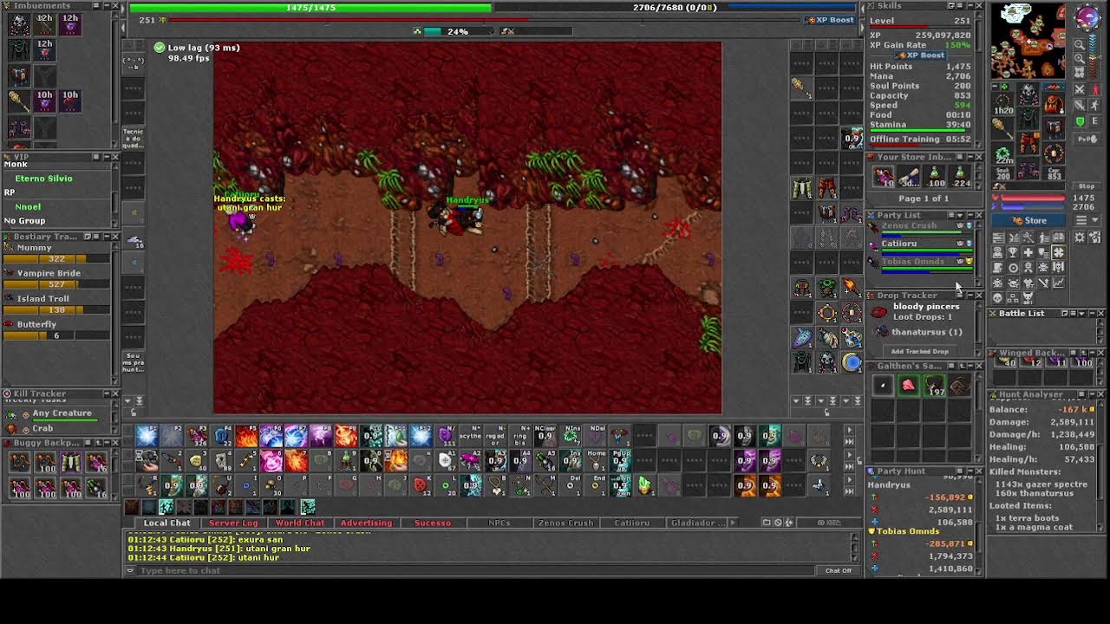Click XP Boost in Skills panel

pyautogui.click(x=920, y=55)
